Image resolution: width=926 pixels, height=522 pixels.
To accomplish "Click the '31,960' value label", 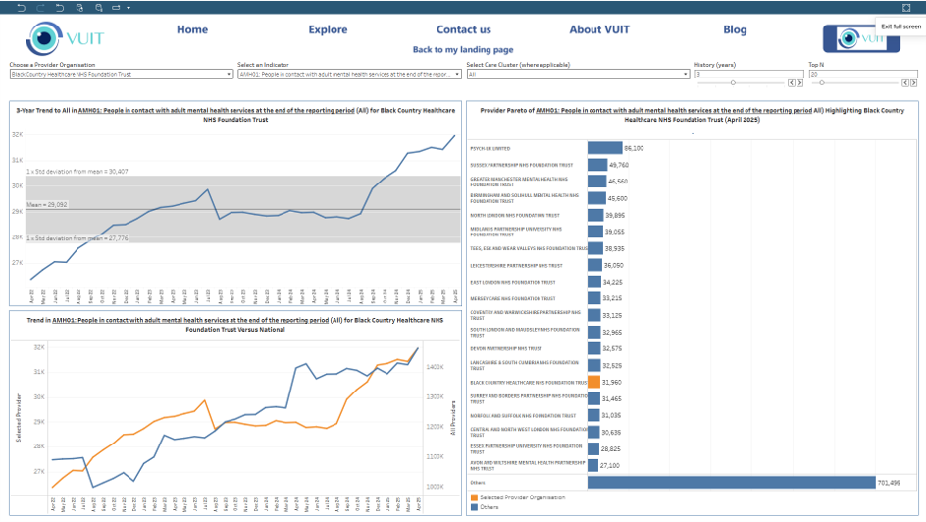I will (612, 382).
